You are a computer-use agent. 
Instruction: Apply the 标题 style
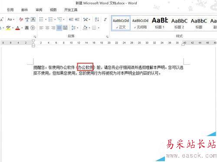tap(199, 23)
